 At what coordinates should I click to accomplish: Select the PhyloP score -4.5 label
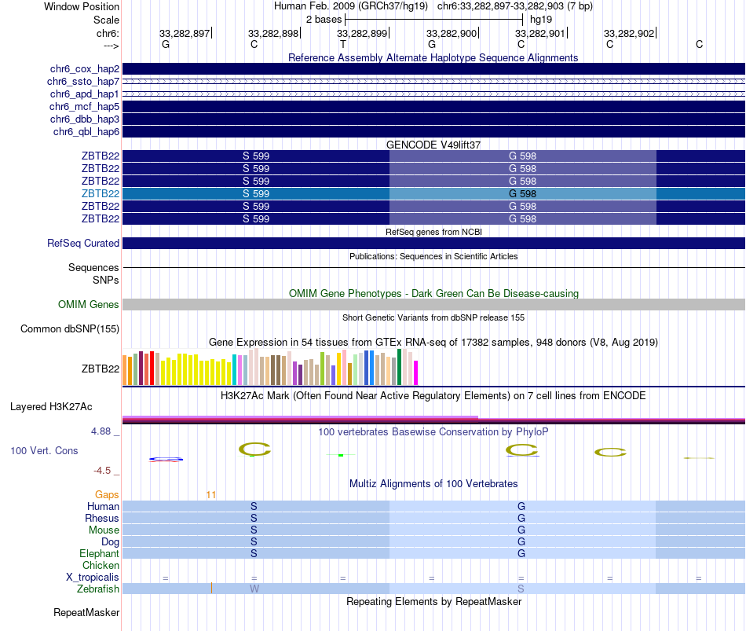tap(102, 471)
